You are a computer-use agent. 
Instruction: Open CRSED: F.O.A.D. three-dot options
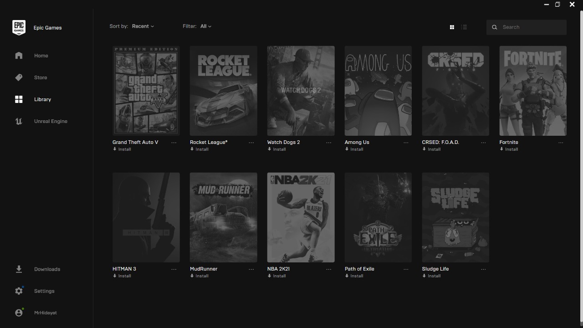(x=484, y=143)
